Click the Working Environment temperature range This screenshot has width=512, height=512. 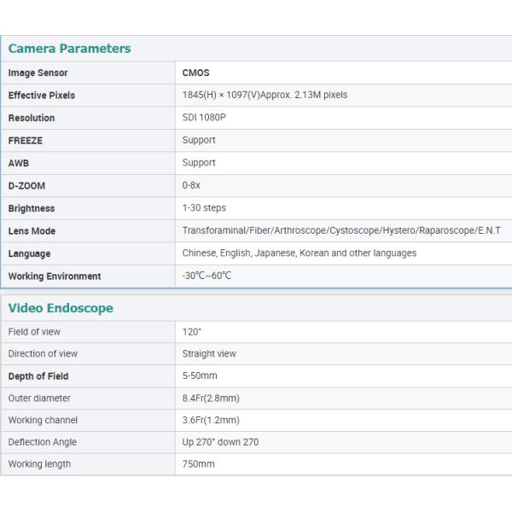[207, 276]
